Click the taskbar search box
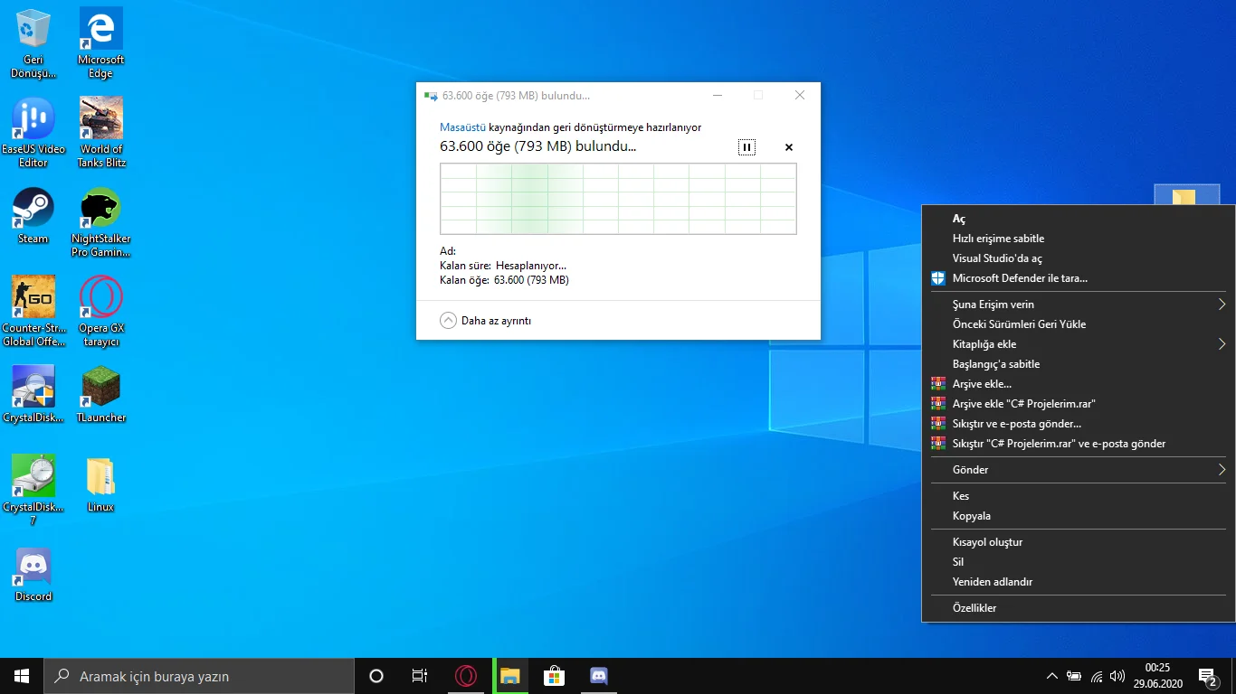This screenshot has height=694, width=1236. click(199, 676)
